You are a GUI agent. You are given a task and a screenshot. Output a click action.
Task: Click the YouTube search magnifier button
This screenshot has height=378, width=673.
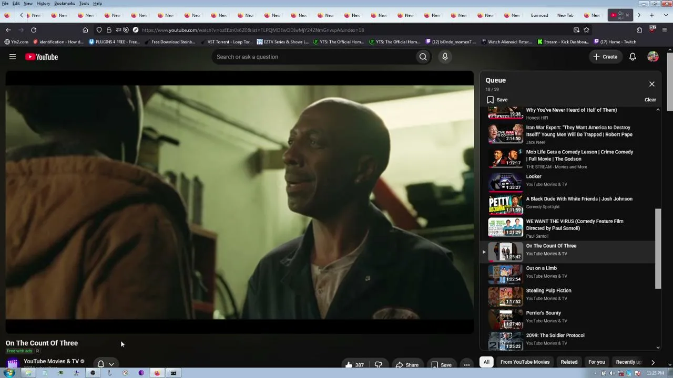(x=423, y=57)
